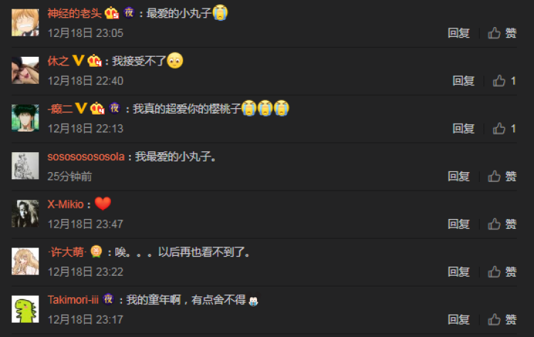Screen dimensions: 534x337
Task: Give a thumbs-up to sosososososola's comment
Action: [502, 176]
